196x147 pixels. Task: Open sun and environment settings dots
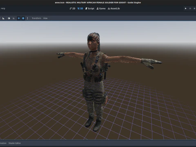(x=27, y=18)
